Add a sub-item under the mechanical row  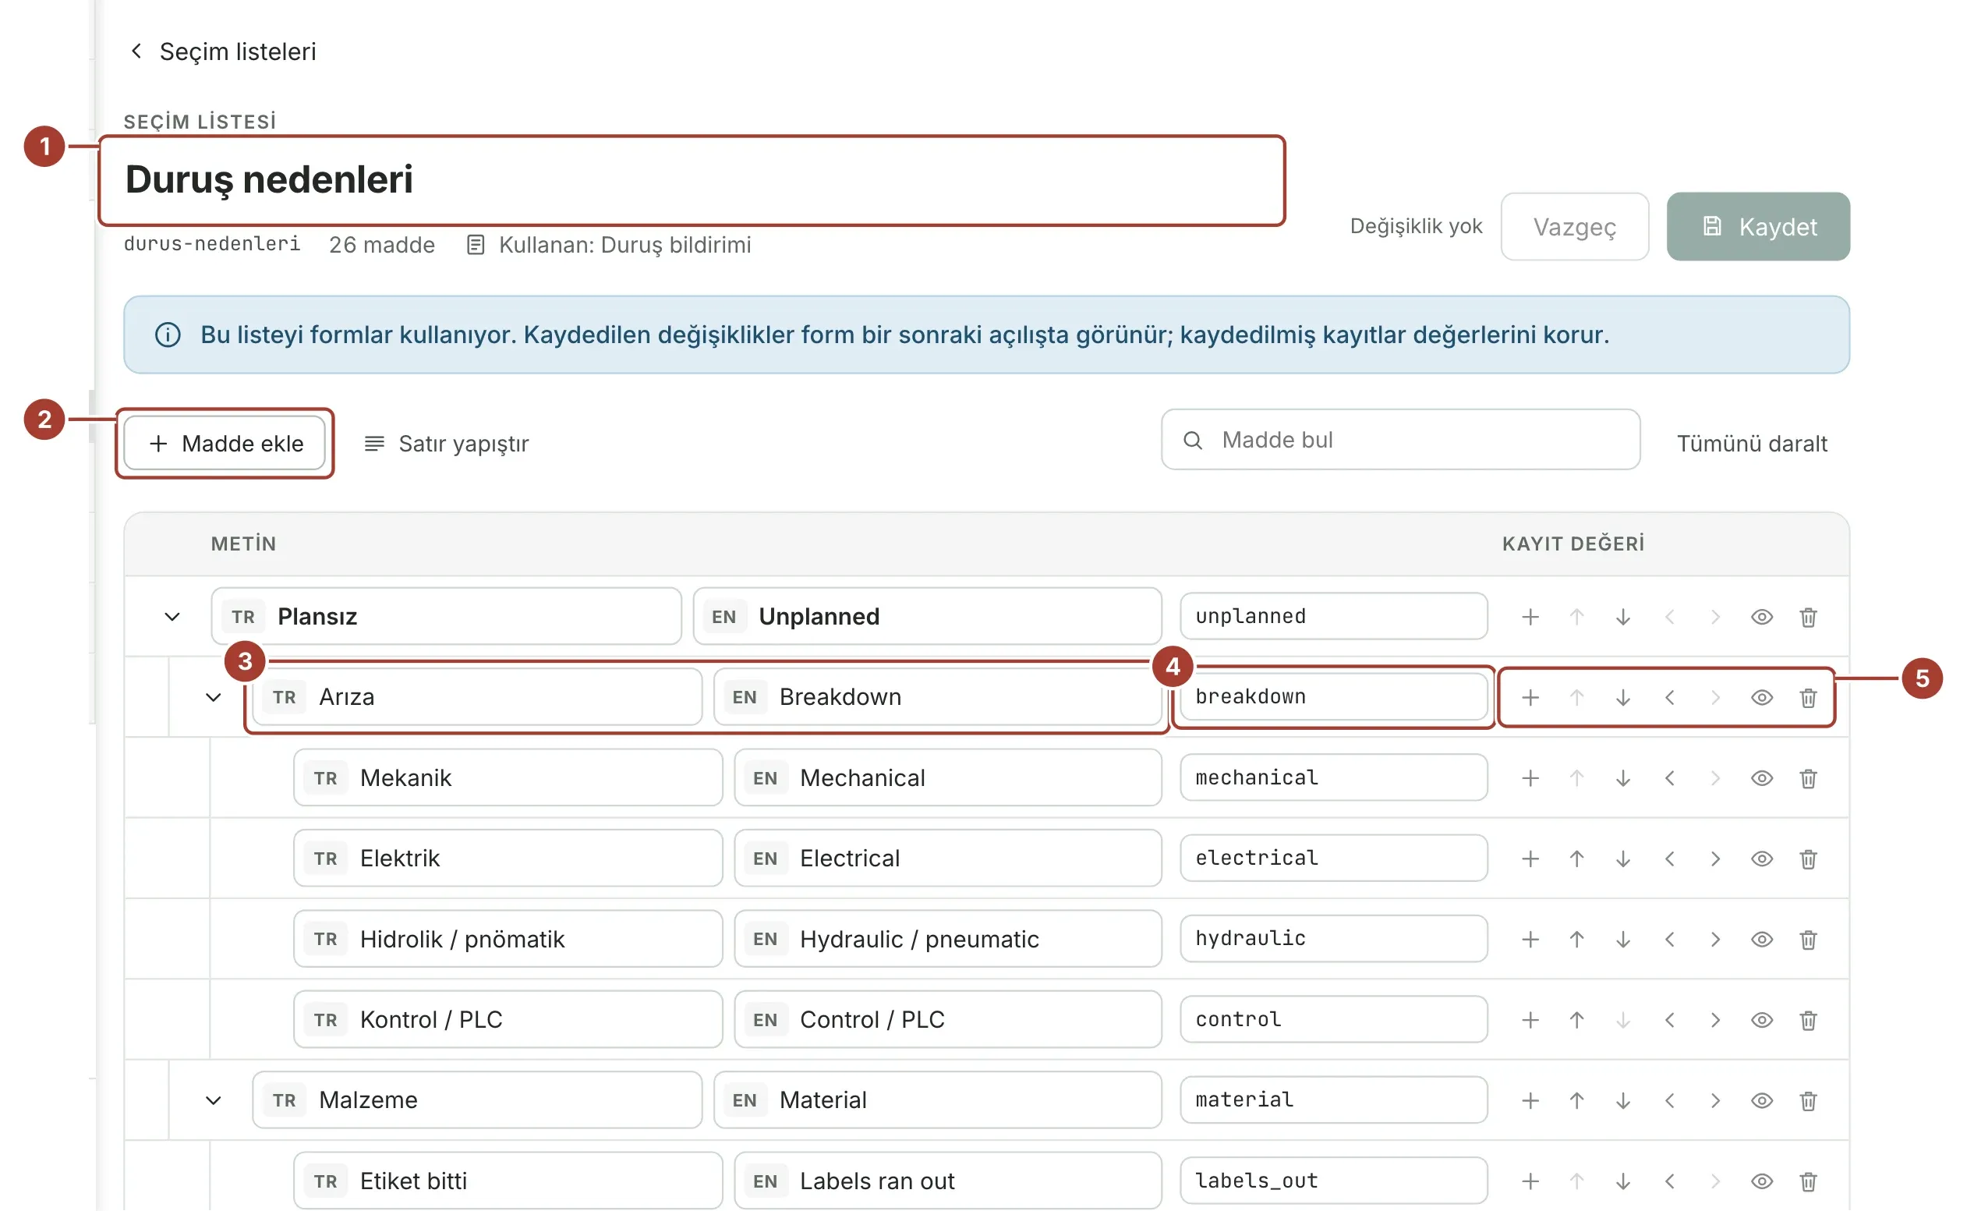click(1530, 778)
